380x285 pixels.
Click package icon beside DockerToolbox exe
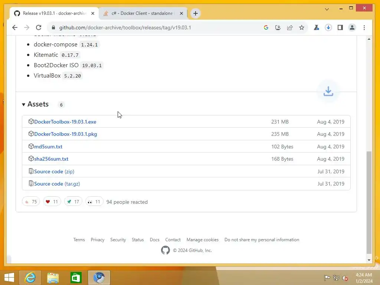(x=31, y=121)
